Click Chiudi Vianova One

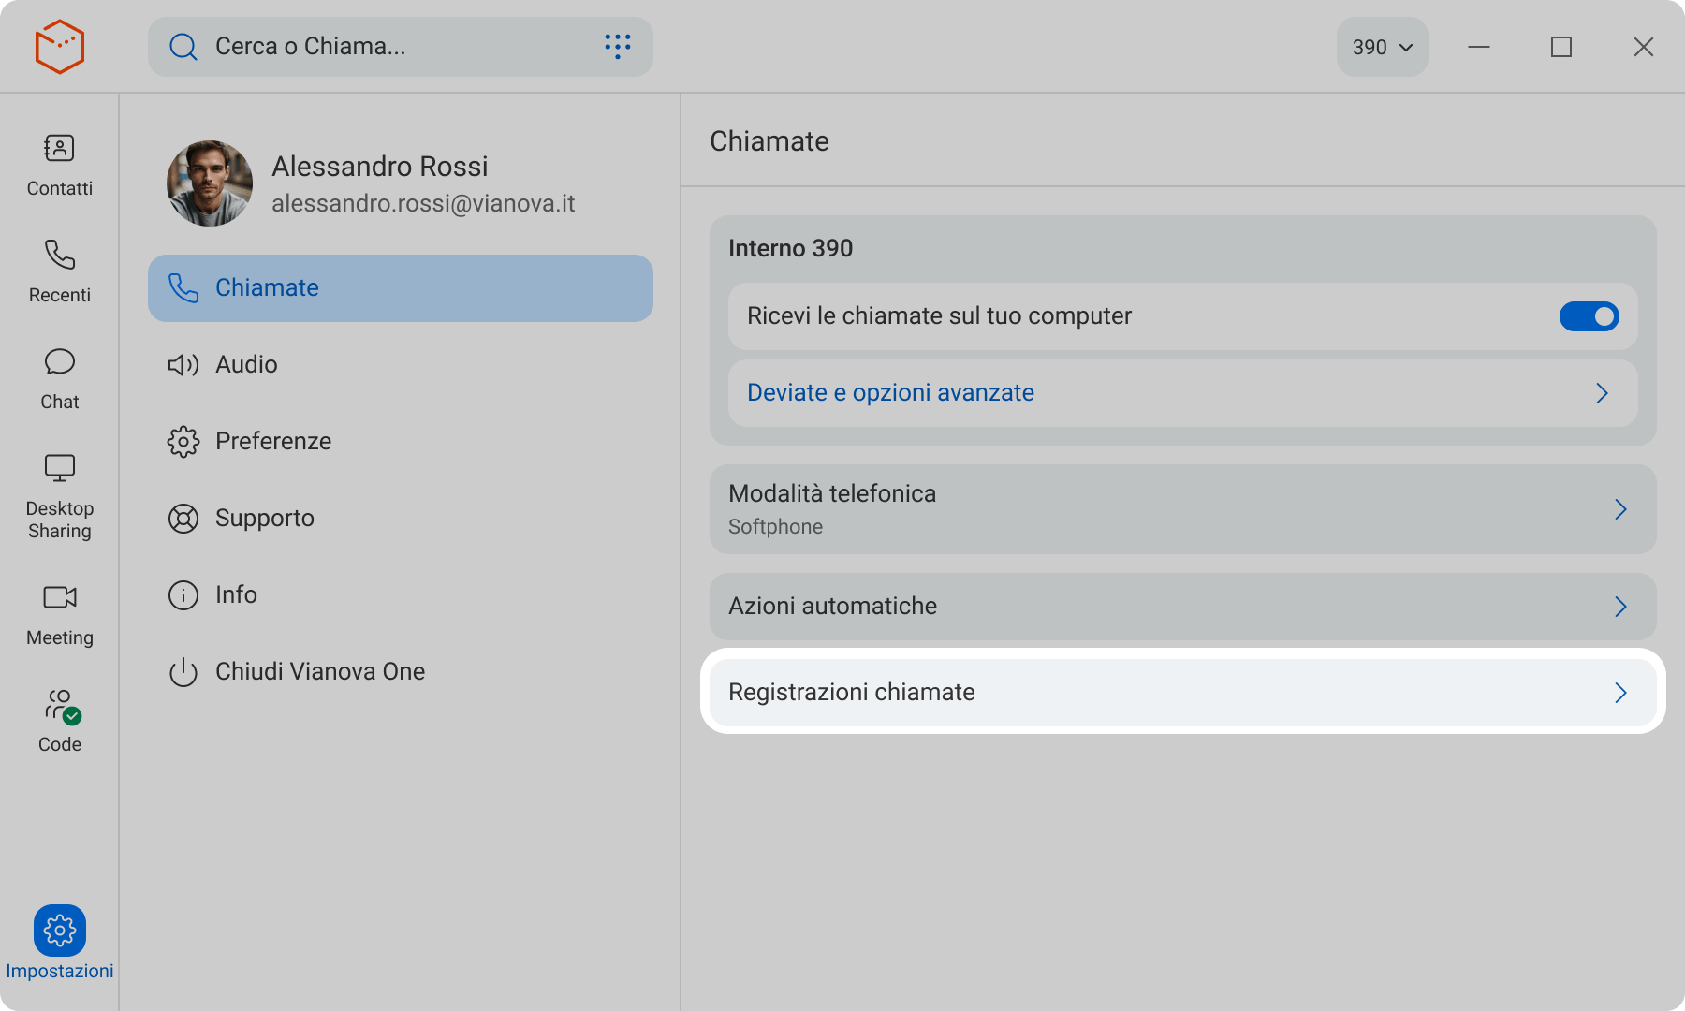click(x=319, y=672)
